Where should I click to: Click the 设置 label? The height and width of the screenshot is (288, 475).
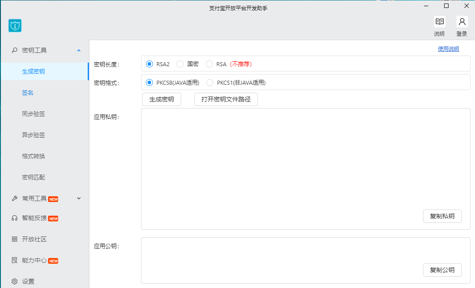pos(28,281)
